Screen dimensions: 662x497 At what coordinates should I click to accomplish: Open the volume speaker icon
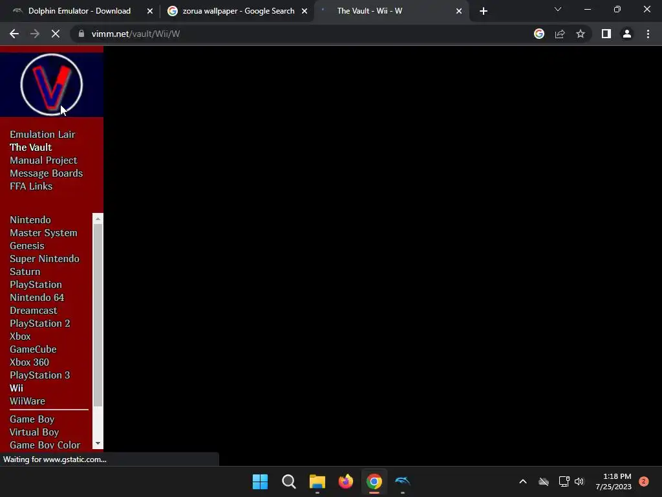579,481
